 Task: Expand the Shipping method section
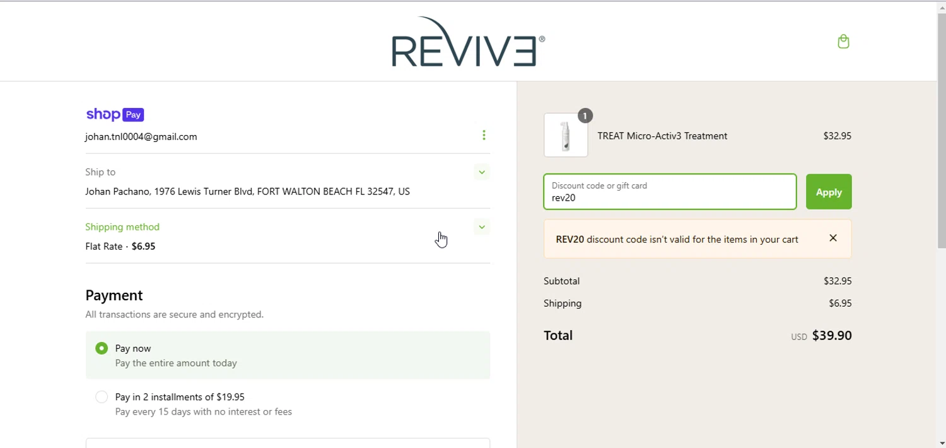(482, 227)
